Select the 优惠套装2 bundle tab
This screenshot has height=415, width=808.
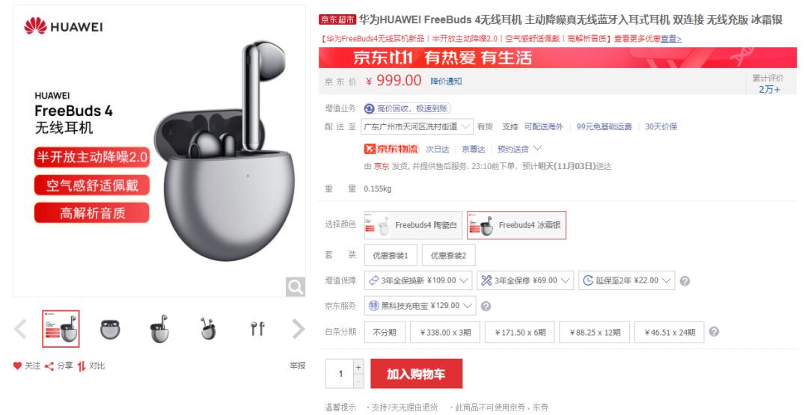(448, 256)
